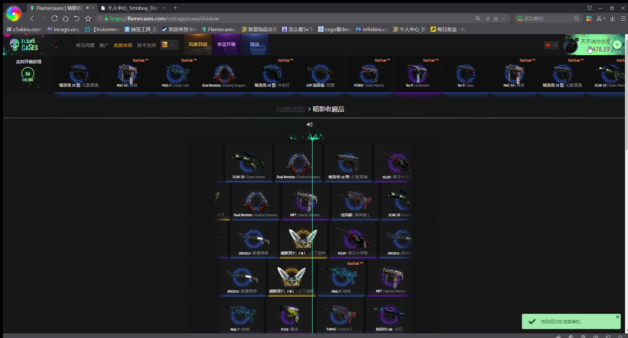This screenshot has height=338, width=628.
Task: Open 幸运开箱 tab
Action: coord(226,45)
